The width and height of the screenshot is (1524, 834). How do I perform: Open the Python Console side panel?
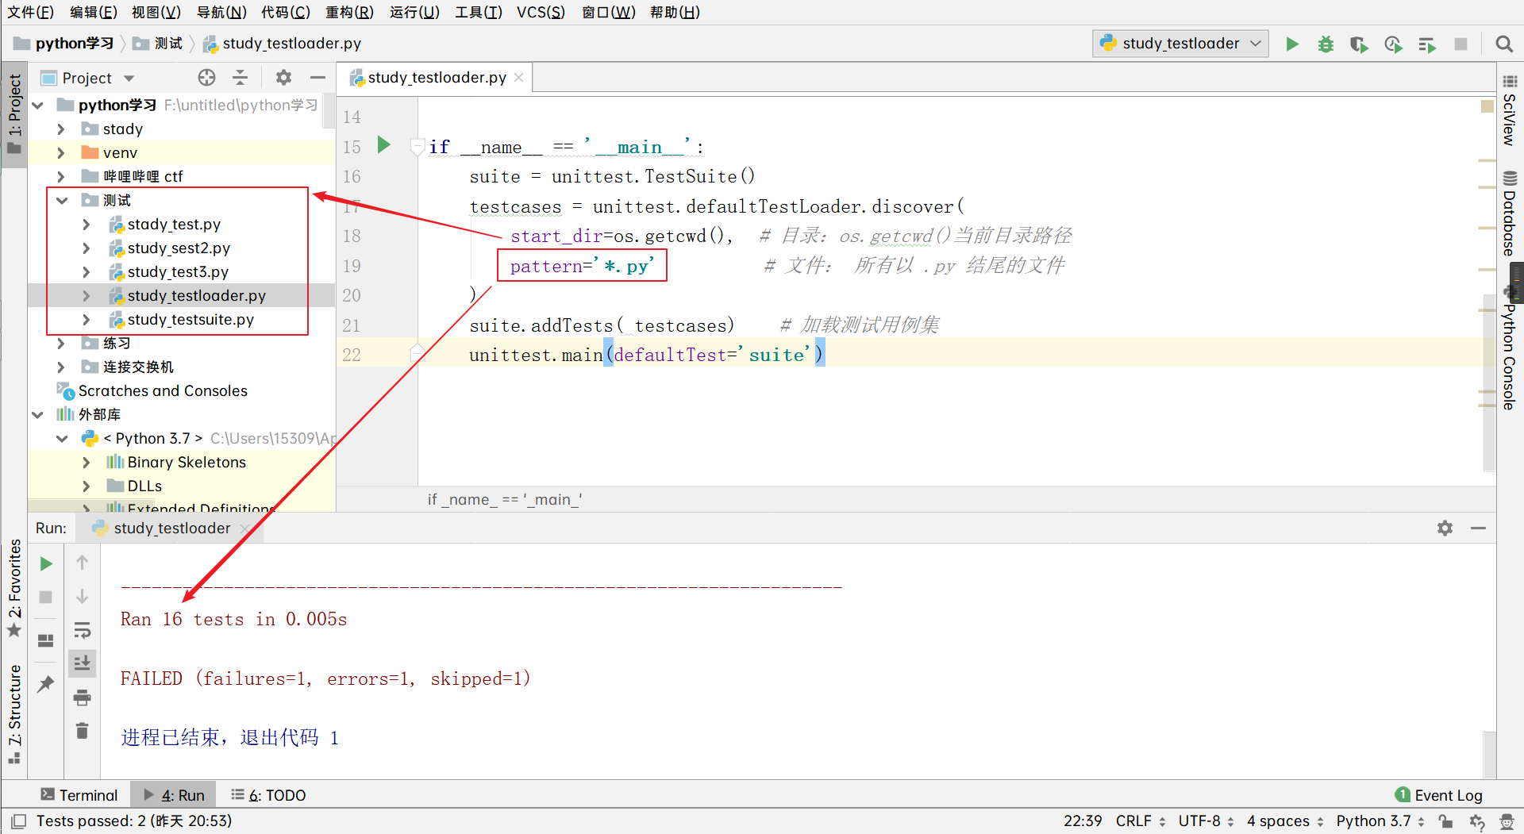(x=1510, y=348)
